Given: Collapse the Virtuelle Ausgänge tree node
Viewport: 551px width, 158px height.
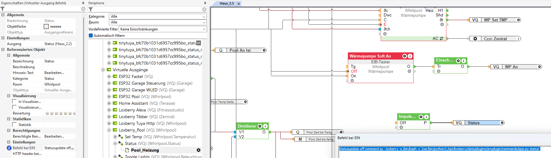Looking at the screenshot, I should pyautogui.click(x=103, y=70).
